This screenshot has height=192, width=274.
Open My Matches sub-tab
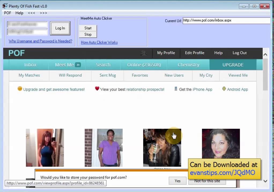click(29, 75)
